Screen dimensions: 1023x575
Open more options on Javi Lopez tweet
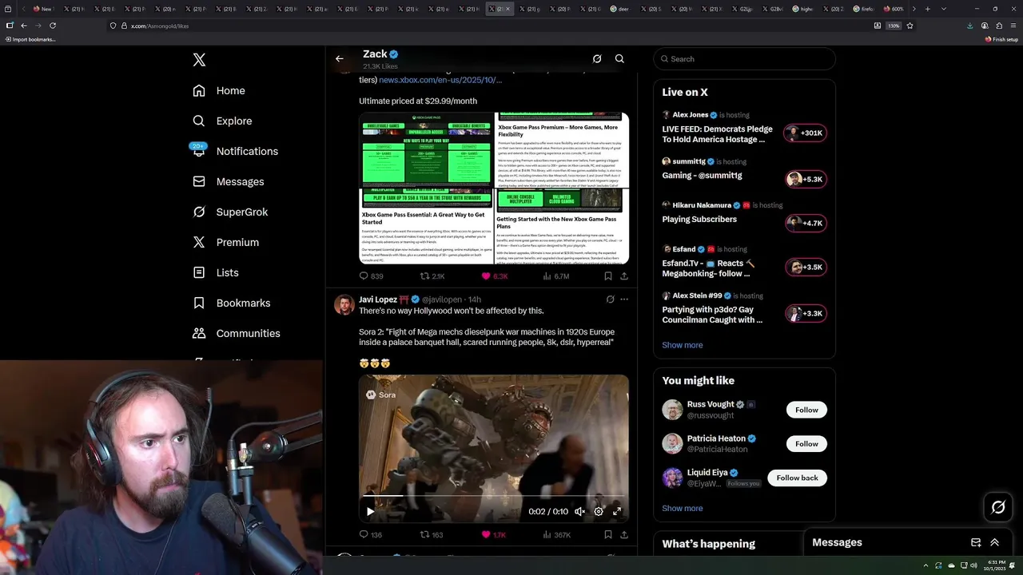click(x=624, y=299)
